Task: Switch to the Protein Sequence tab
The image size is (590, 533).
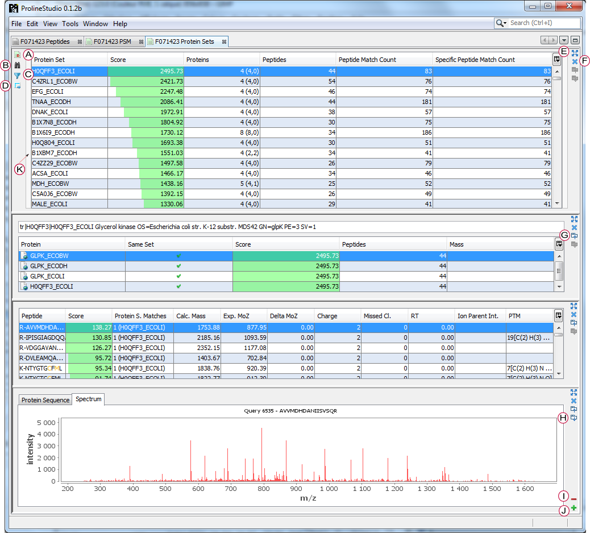Action: pyautogui.click(x=45, y=400)
